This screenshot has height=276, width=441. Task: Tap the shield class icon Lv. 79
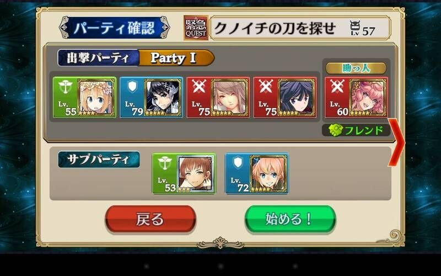(132, 87)
